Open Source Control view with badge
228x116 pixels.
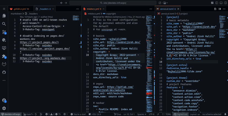[x=4, y=32]
